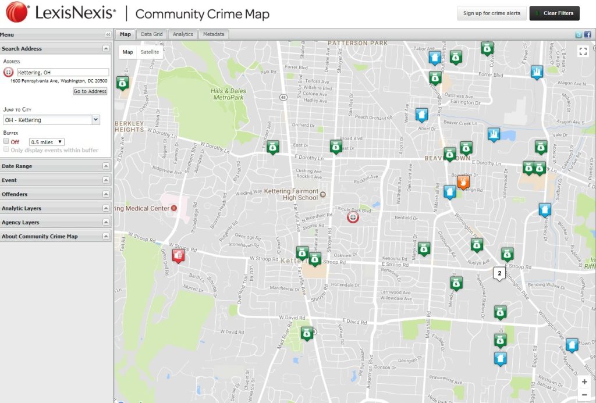Enable the Buffer Off checkbox
596x403 pixels.
pos(6,141)
